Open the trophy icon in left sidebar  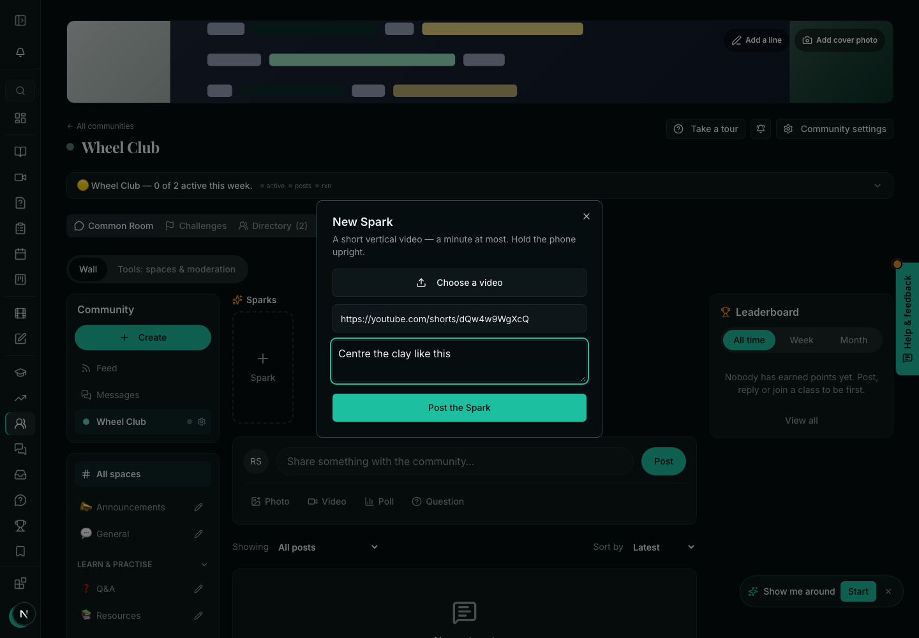point(20,526)
